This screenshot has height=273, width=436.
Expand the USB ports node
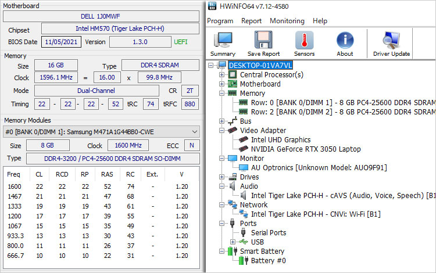coord(233,242)
